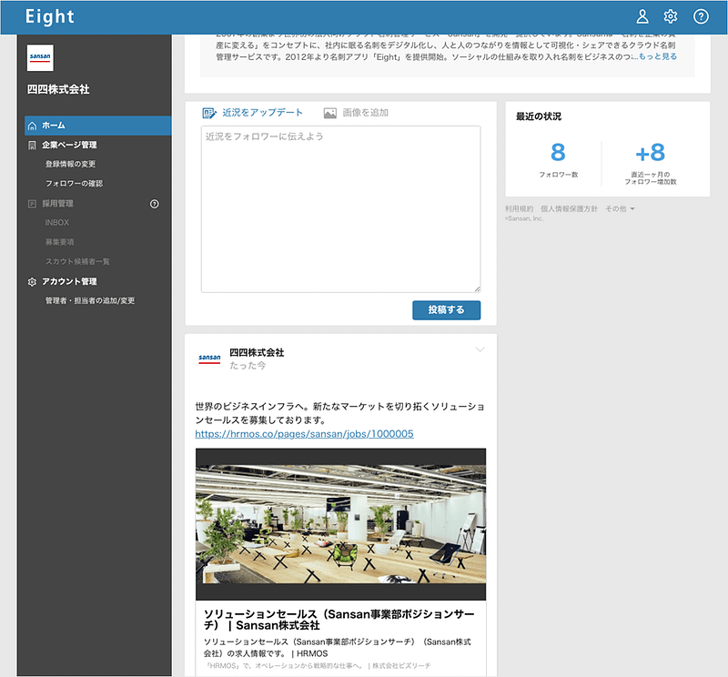Open the user profile icon in header
The height and width of the screenshot is (677, 728).
pyautogui.click(x=642, y=16)
